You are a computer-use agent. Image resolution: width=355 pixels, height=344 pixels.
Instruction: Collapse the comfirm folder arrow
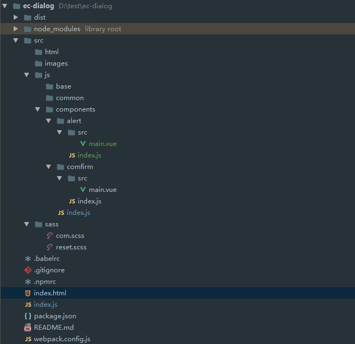point(49,167)
